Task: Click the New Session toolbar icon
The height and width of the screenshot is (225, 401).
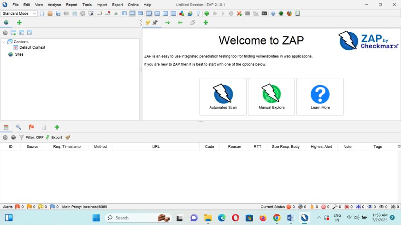Action: pos(42,13)
